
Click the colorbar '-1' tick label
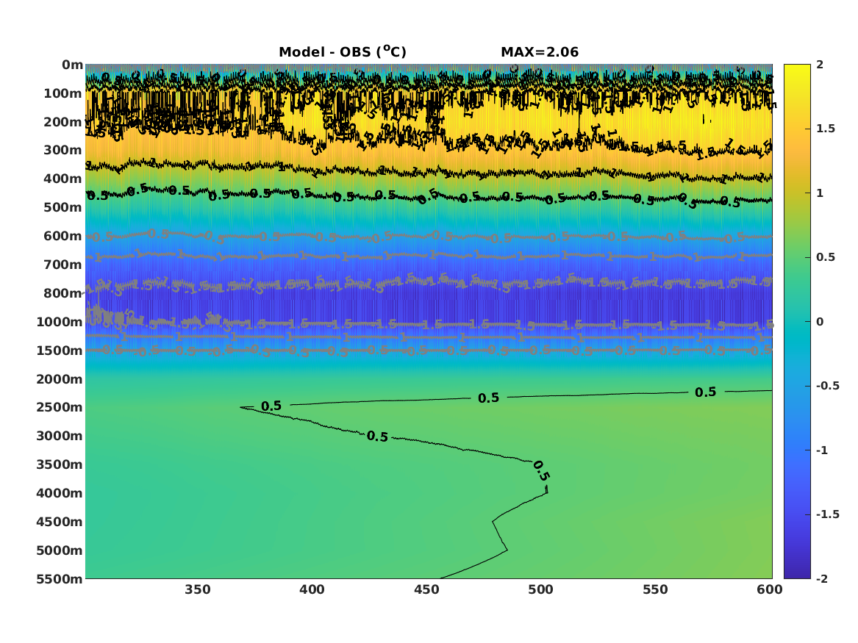(822, 450)
